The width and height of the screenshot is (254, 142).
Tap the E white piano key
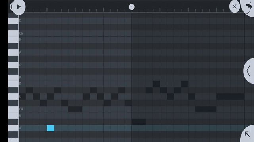click(x=13, y=84)
